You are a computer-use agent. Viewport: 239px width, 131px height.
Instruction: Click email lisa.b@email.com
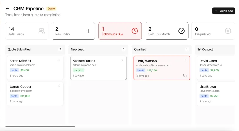[209, 91]
